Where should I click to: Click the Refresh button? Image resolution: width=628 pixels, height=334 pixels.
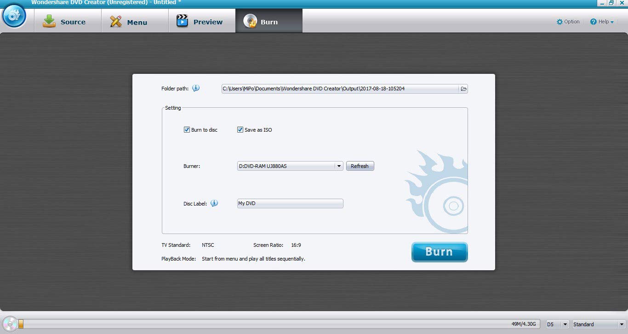360,166
